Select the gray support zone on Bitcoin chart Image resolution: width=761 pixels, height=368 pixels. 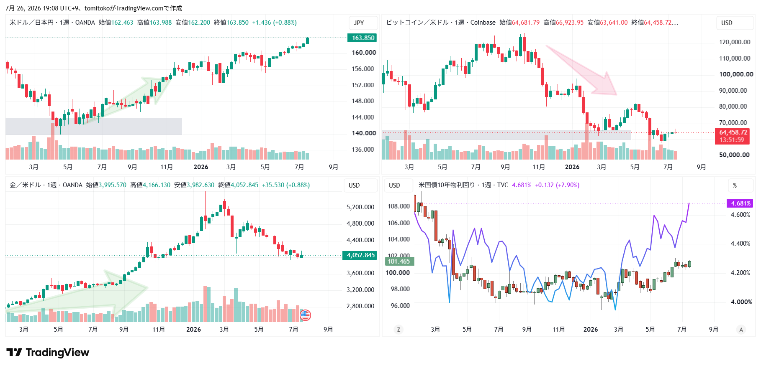[x=506, y=135]
